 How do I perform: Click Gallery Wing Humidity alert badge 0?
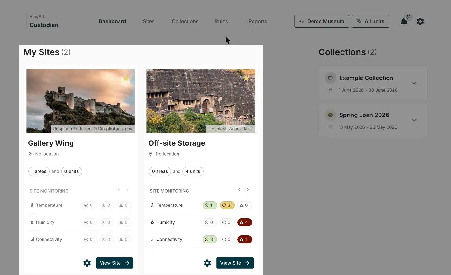point(124,222)
